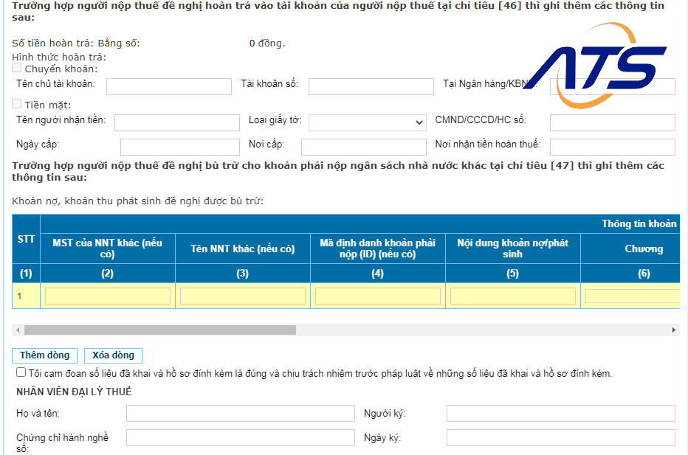The height and width of the screenshot is (455, 688).
Task: Click the CMND/CCCD/HC số input box
Action: pos(612,122)
